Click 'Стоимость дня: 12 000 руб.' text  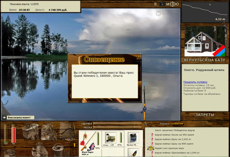coord(200,88)
